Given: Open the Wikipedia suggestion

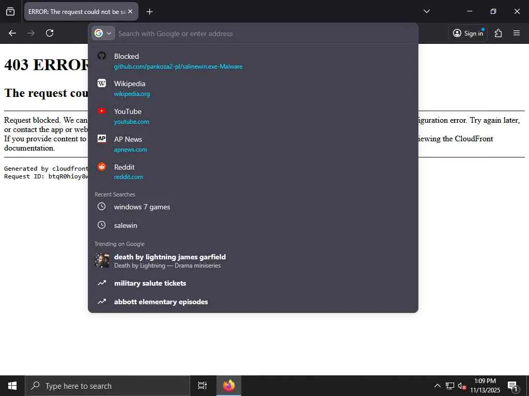Looking at the screenshot, I should pos(253,89).
